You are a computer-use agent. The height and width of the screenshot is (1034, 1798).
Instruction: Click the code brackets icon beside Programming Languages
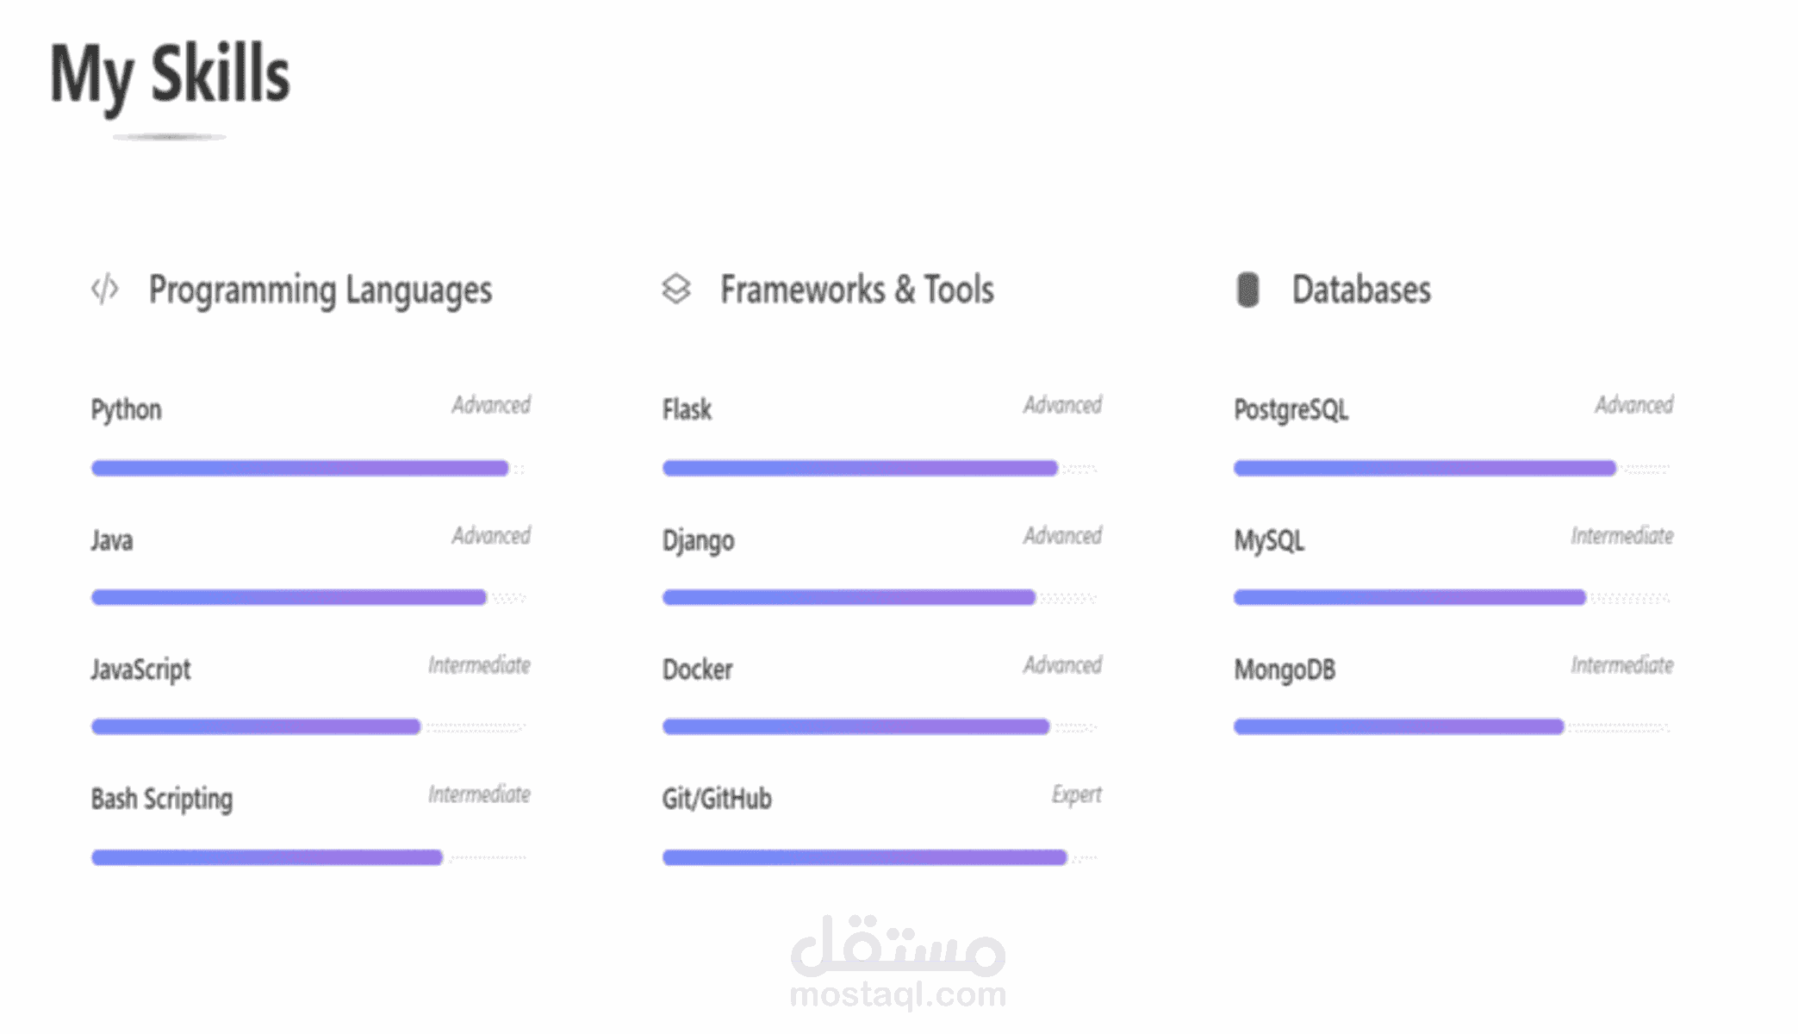[x=105, y=290]
